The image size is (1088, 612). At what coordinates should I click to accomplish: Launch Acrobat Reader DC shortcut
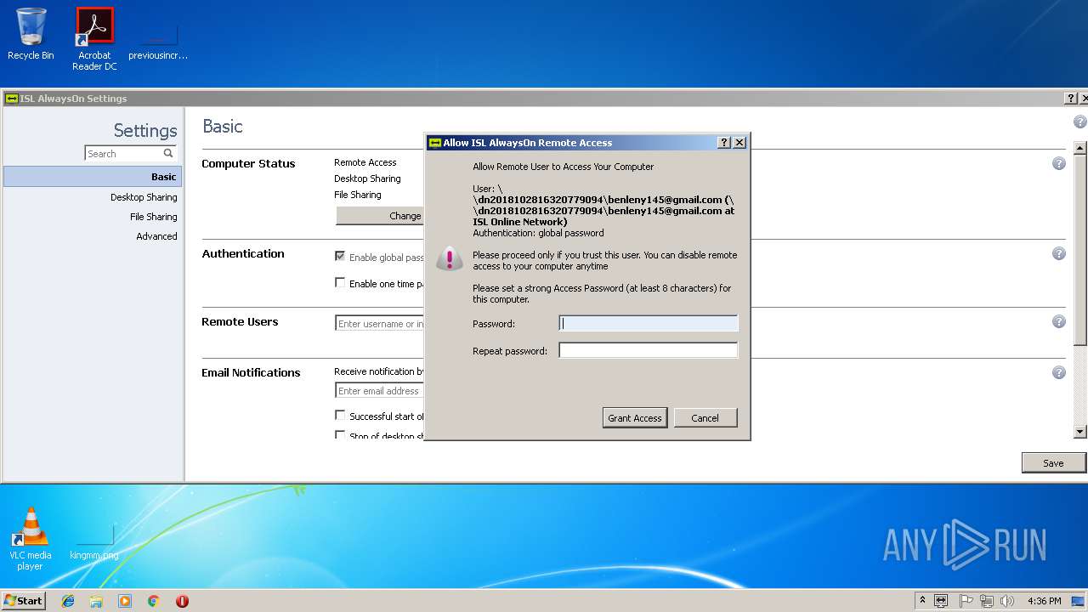click(x=94, y=38)
